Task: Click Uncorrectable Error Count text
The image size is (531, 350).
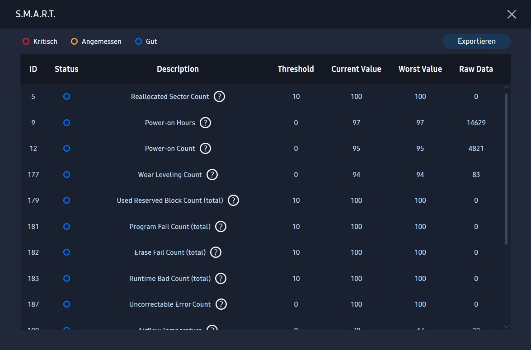Action: point(170,304)
